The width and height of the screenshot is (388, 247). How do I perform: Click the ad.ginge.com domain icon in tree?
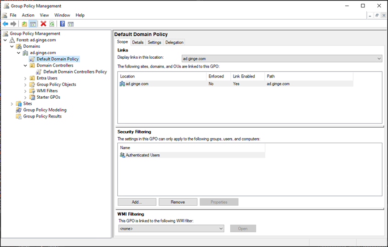(25, 53)
